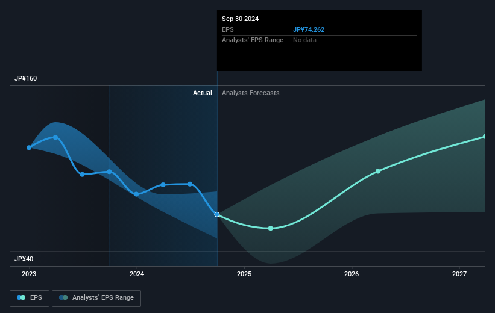Toggle the EPS series legend button

pyautogui.click(x=29, y=297)
